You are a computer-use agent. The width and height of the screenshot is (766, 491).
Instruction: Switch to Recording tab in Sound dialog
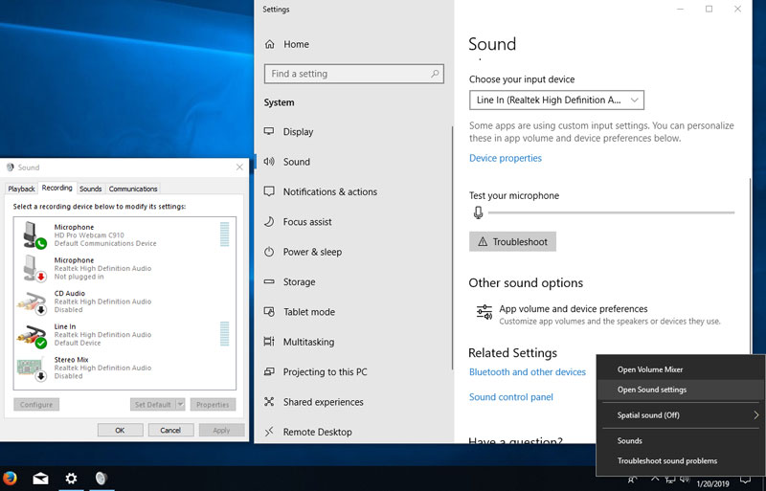[x=57, y=188]
